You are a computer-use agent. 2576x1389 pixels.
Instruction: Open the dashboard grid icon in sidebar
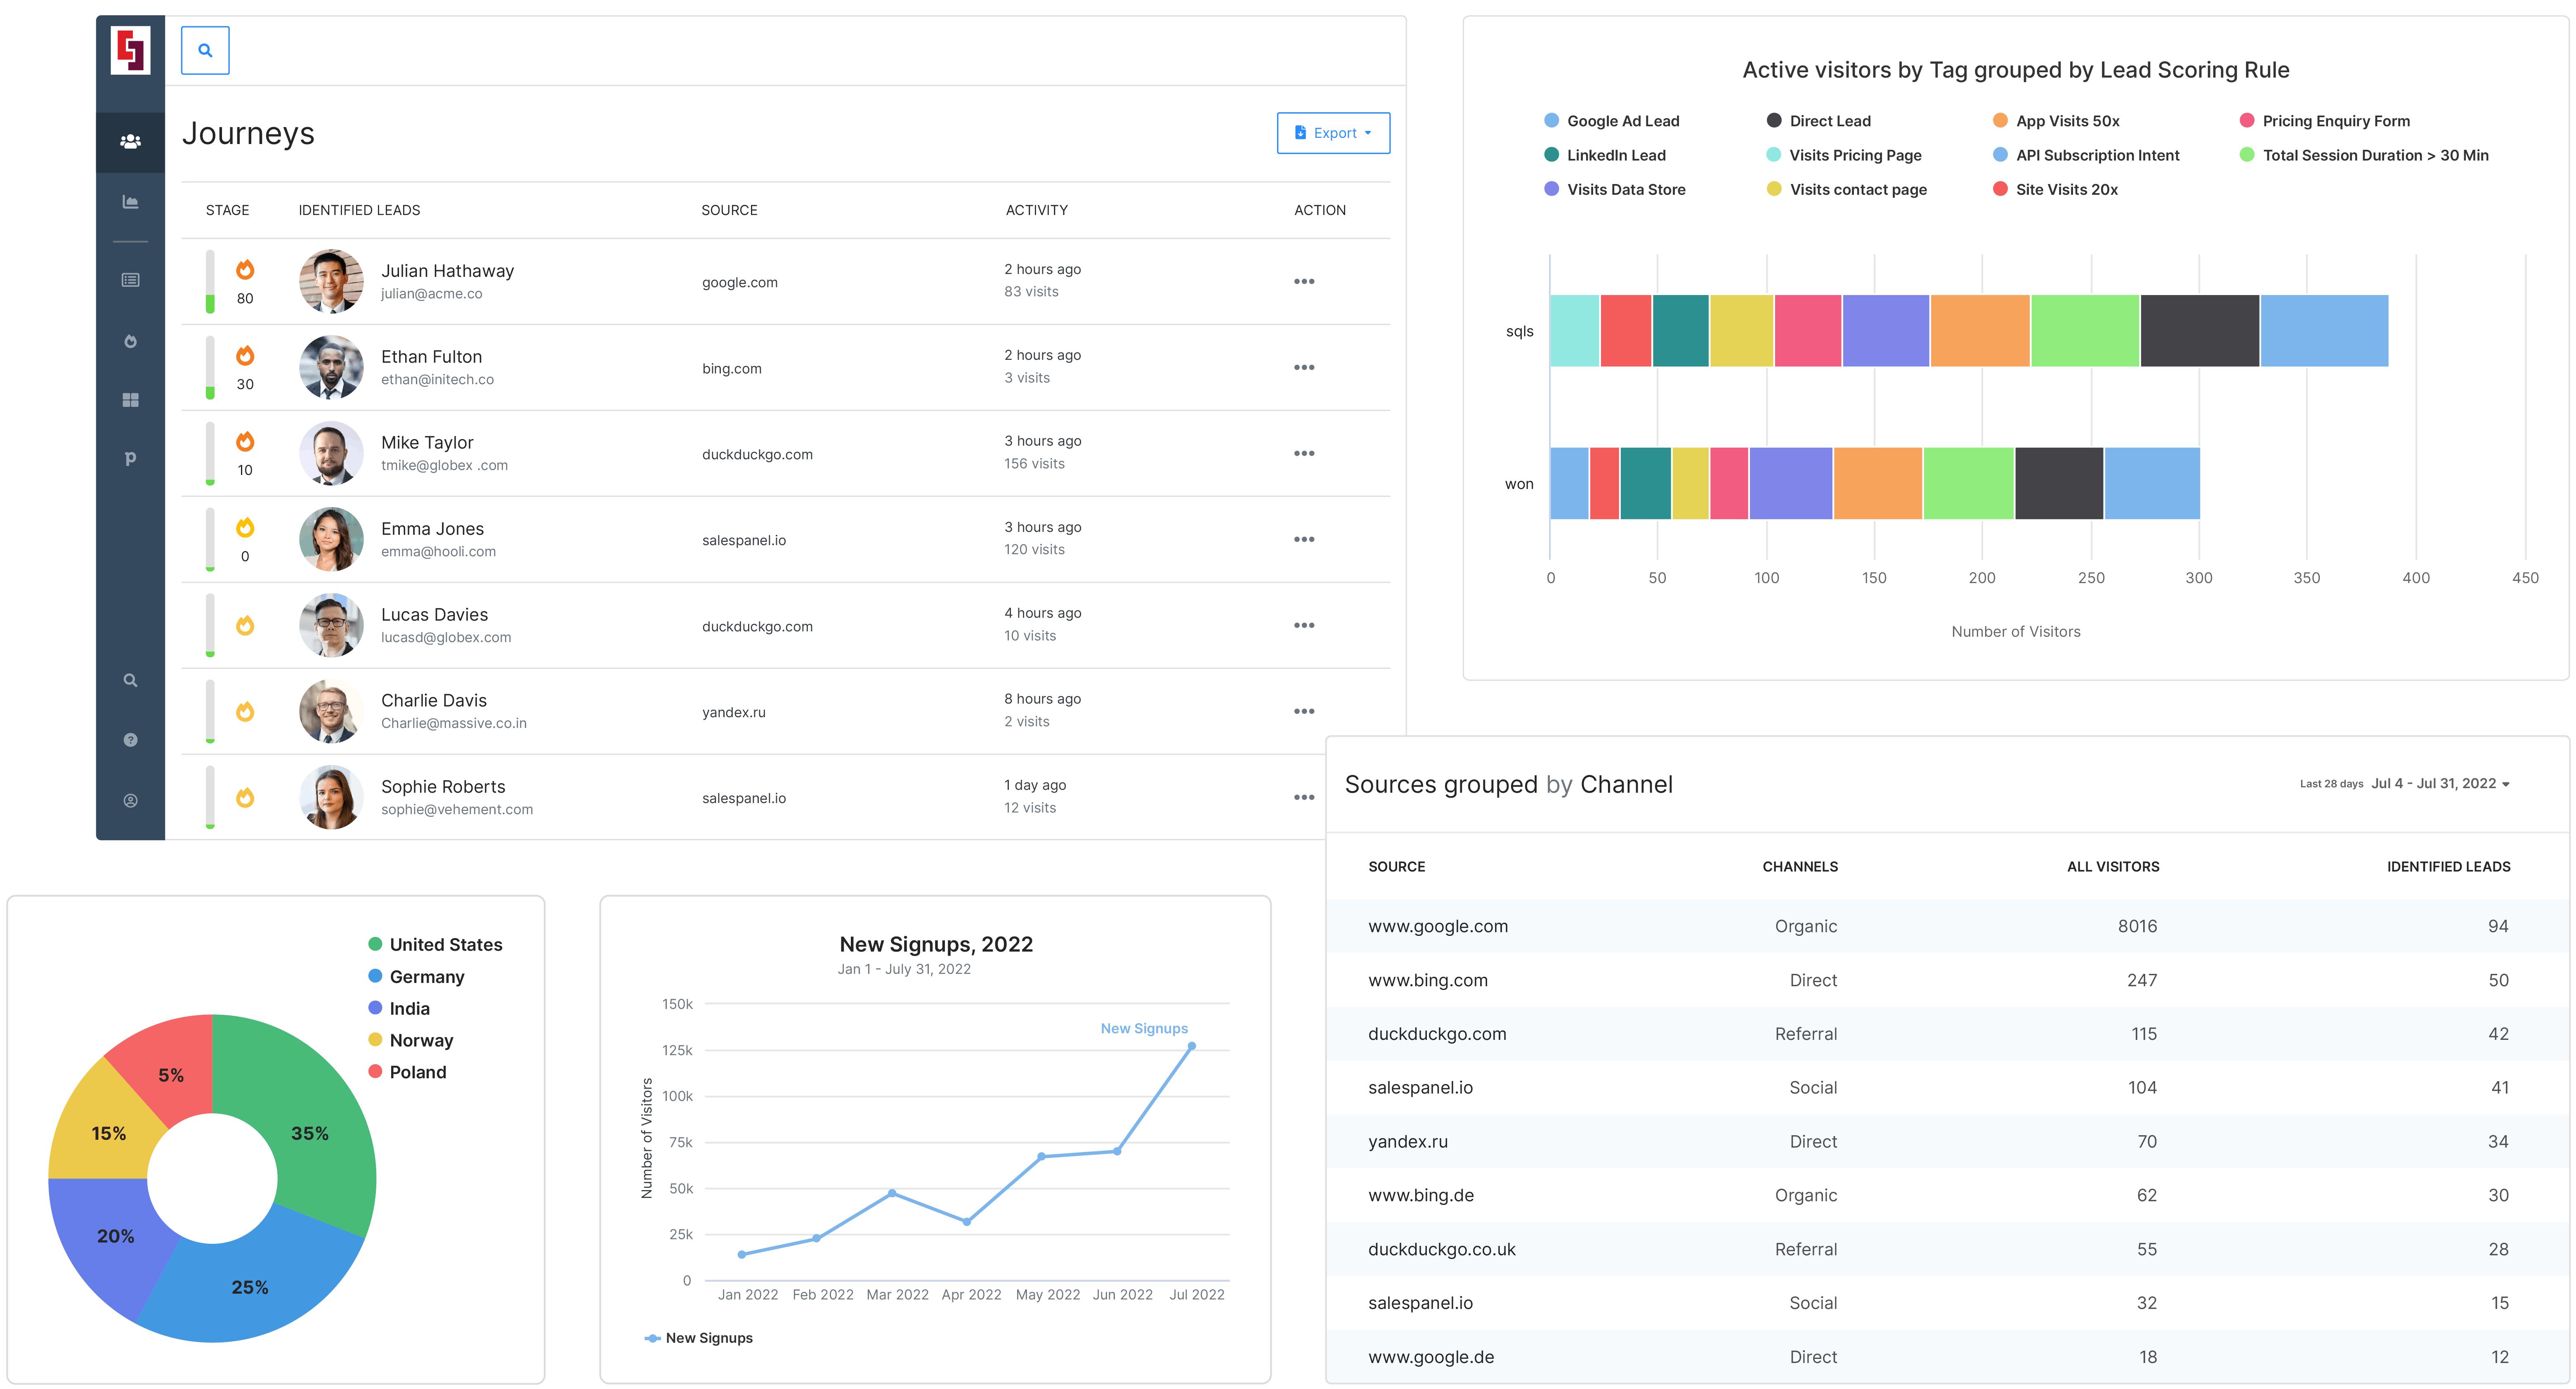point(130,400)
